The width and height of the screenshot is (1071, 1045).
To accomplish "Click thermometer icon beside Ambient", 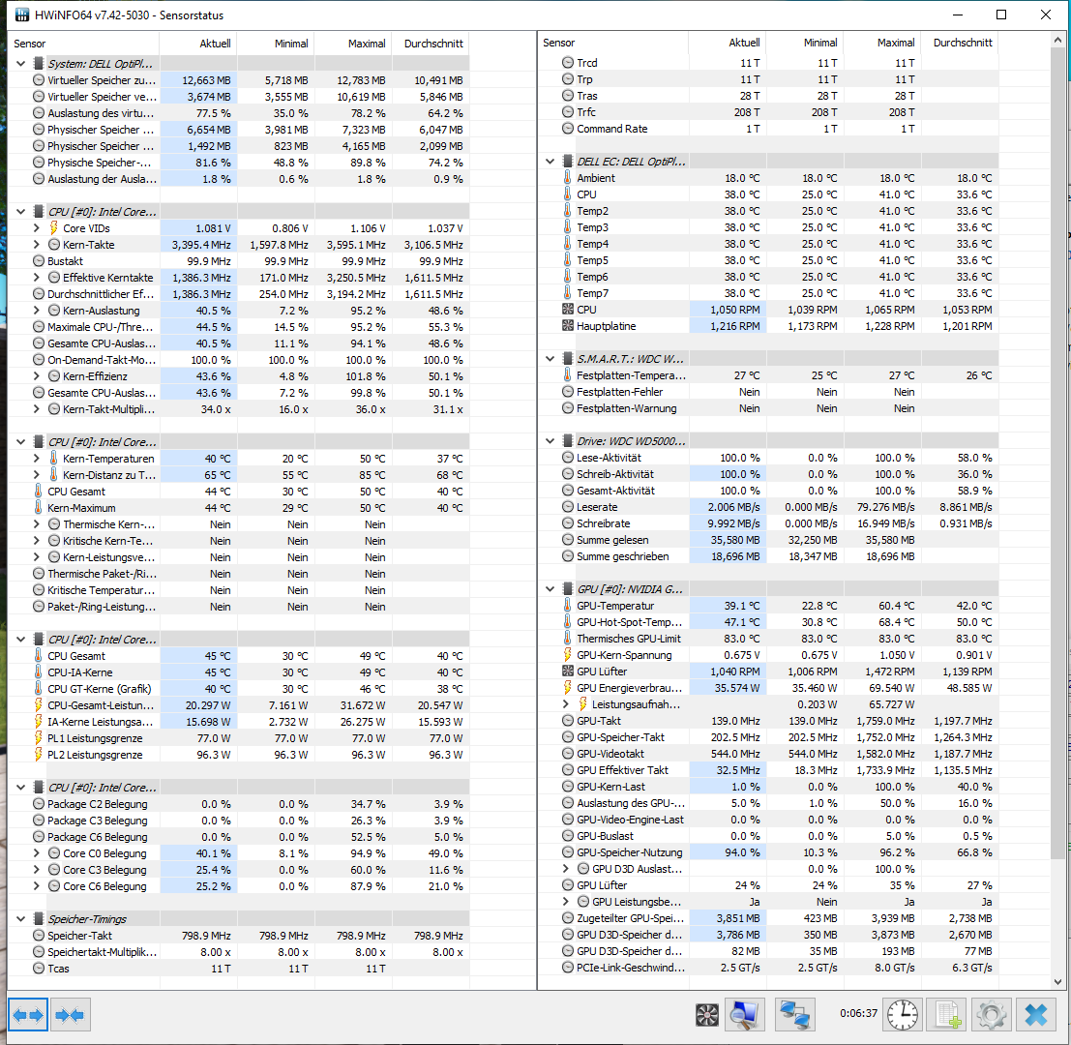I will coord(568,178).
